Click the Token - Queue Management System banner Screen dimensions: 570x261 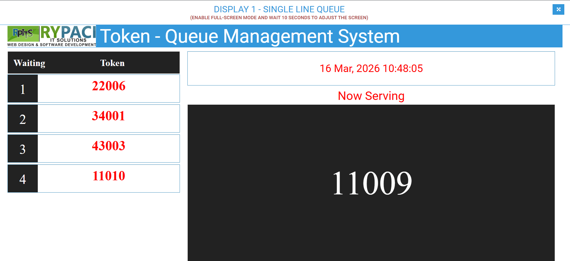[249, 36]
